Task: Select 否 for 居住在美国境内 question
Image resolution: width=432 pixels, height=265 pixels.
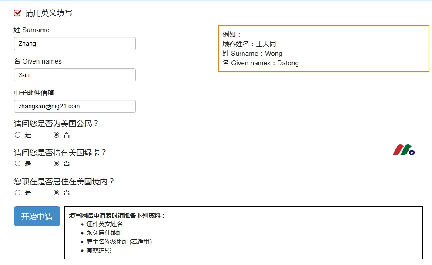Action: tap(56, 193)
